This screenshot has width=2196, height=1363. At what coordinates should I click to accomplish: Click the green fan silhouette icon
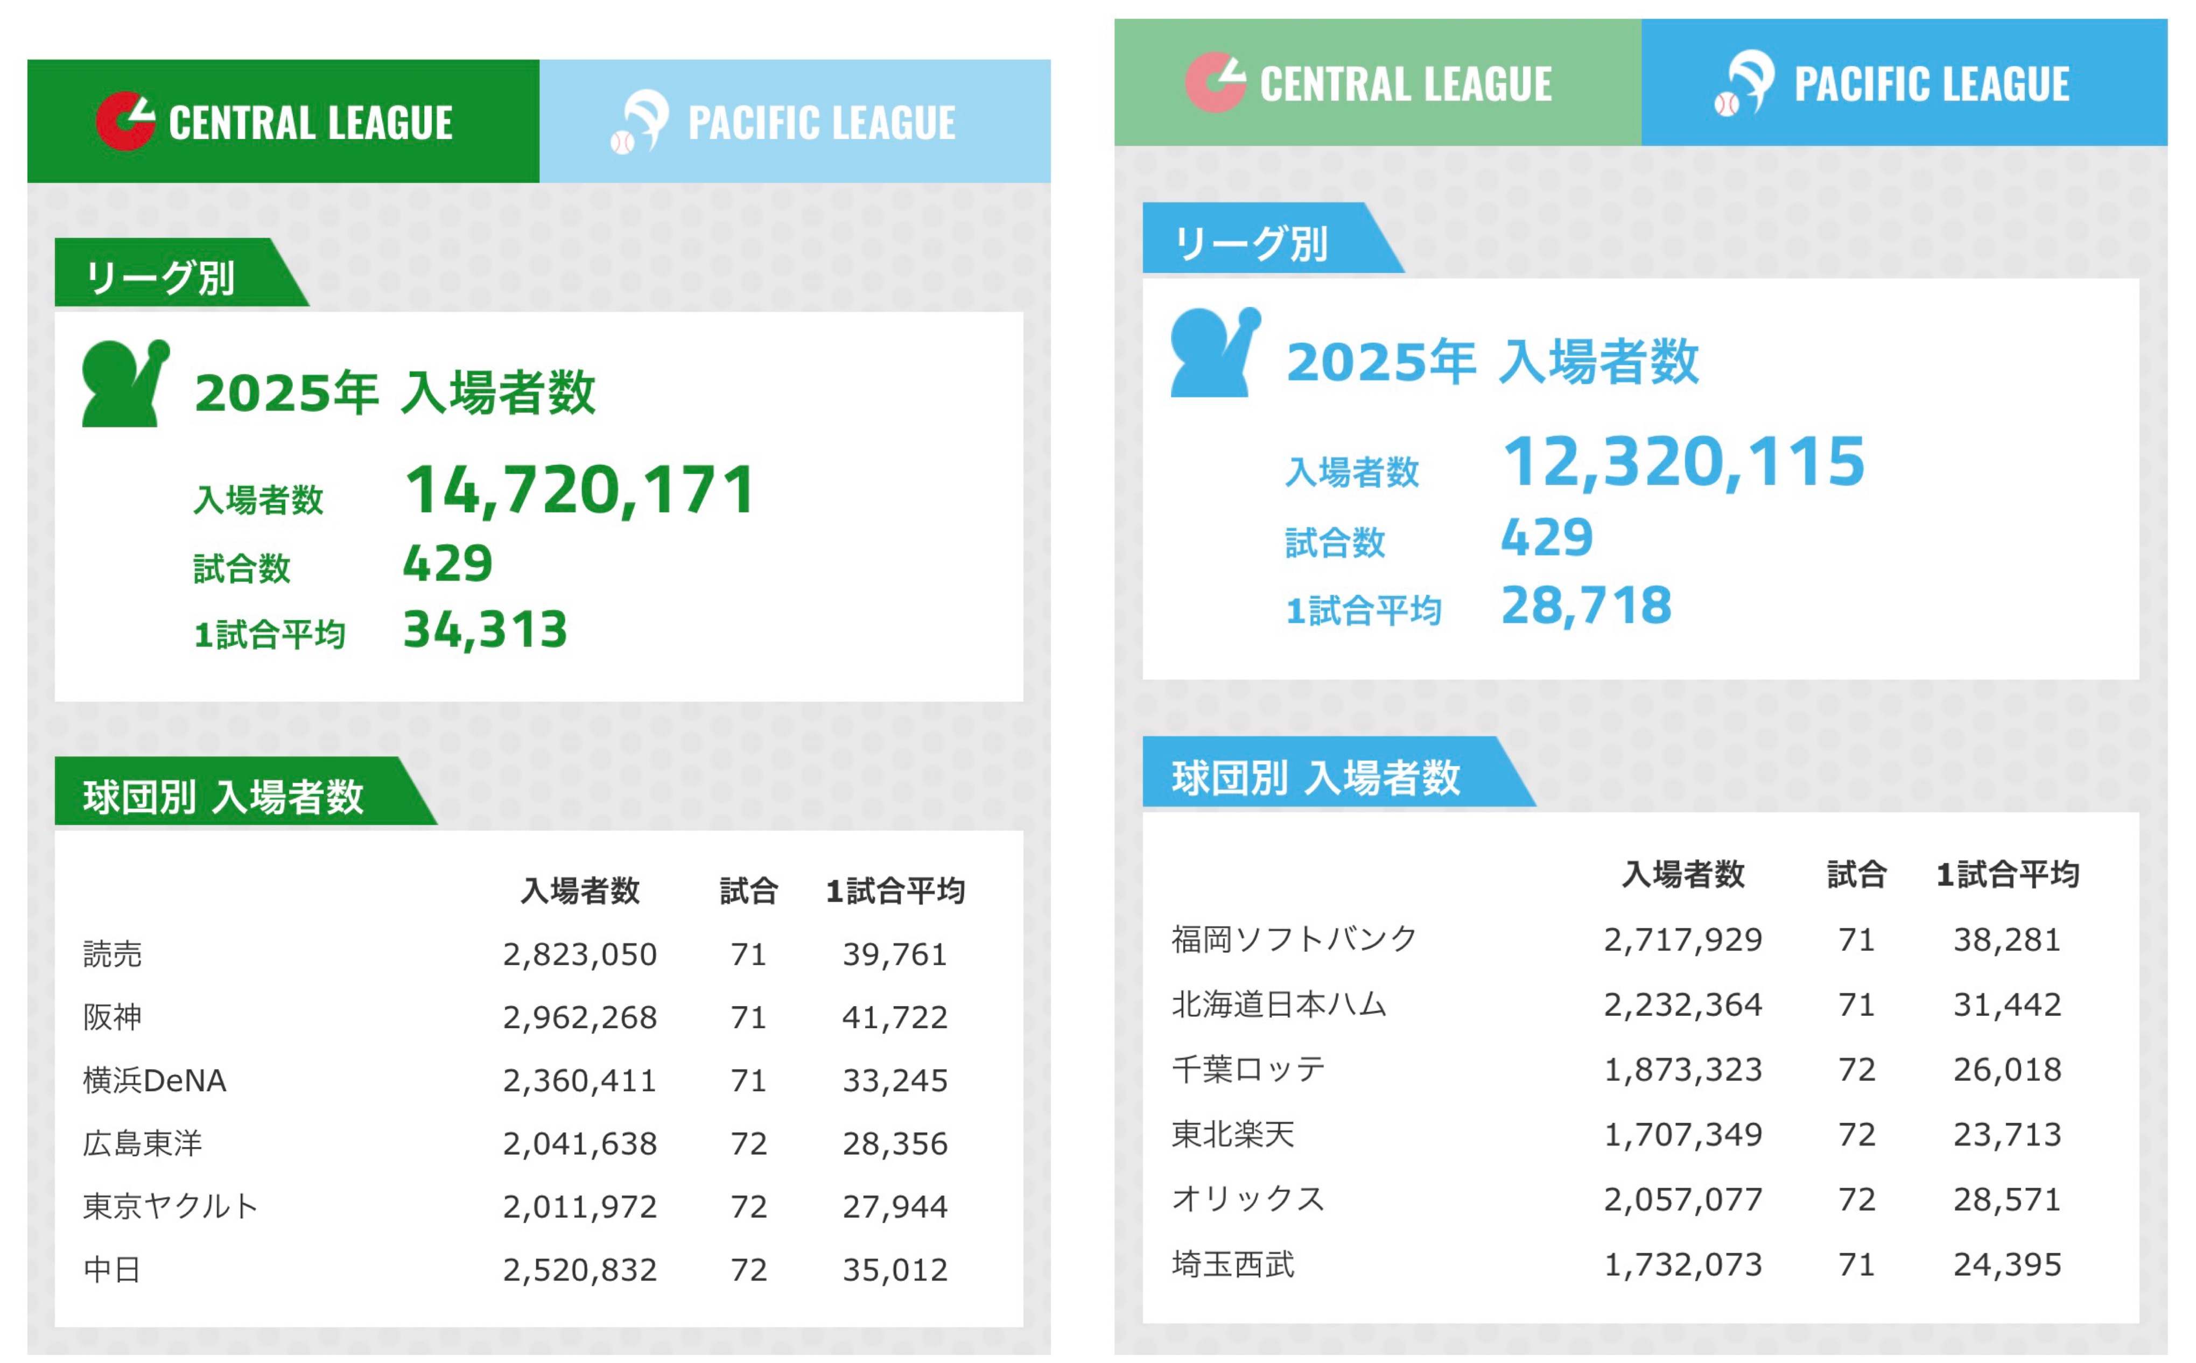[x=124, y=383]
